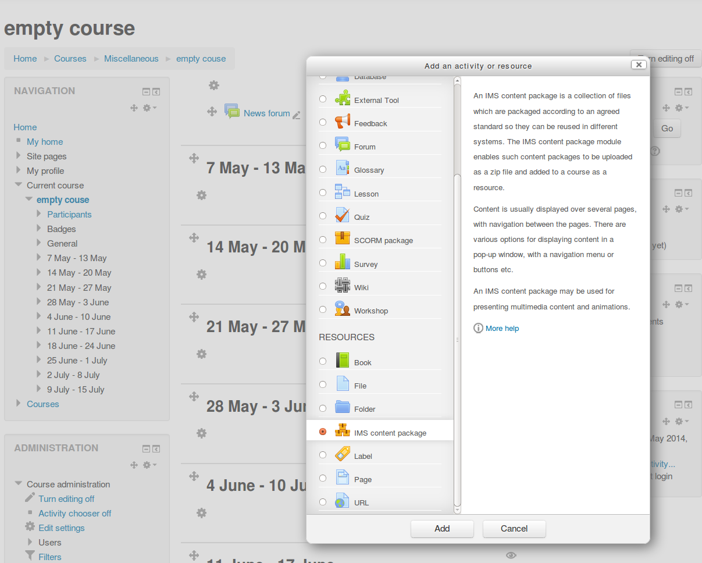The width and height of the screenshot is (702, 563).
Task: Click the URL globe icon
Action: click(343, 500)
